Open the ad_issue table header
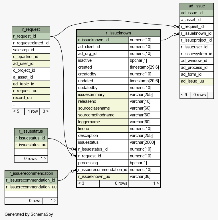 (197, 6)
